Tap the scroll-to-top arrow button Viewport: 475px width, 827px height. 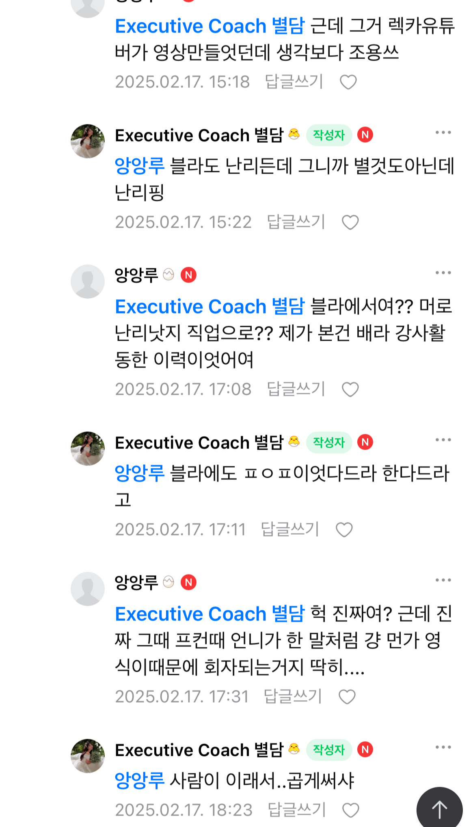click(439, 809)
